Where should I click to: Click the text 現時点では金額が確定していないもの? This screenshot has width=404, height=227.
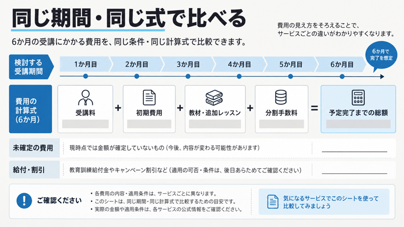(117, 148)
